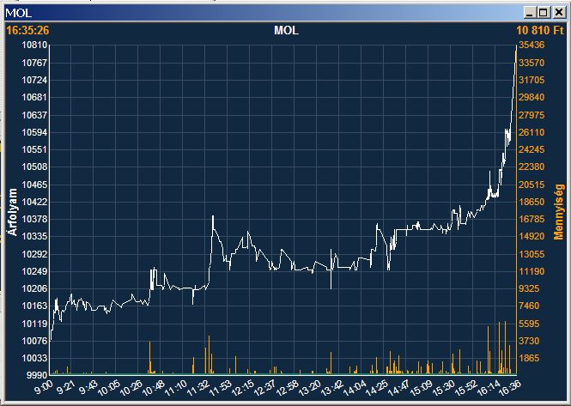Click volume axis value 14920
Screen dimensions: 571x406
(x=532, y=236)
